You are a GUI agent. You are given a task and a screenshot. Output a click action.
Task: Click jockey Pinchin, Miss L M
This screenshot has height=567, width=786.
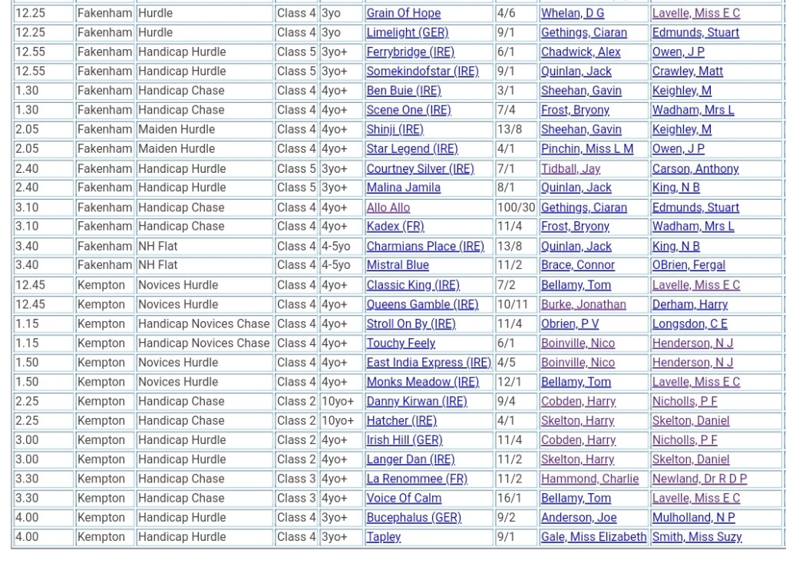(586, 149)
